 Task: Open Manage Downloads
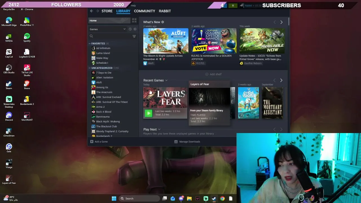click(187, 142)
